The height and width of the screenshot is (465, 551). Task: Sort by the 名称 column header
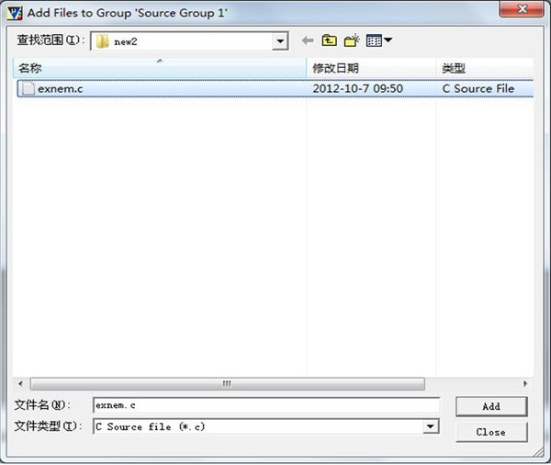pos(160,68)
